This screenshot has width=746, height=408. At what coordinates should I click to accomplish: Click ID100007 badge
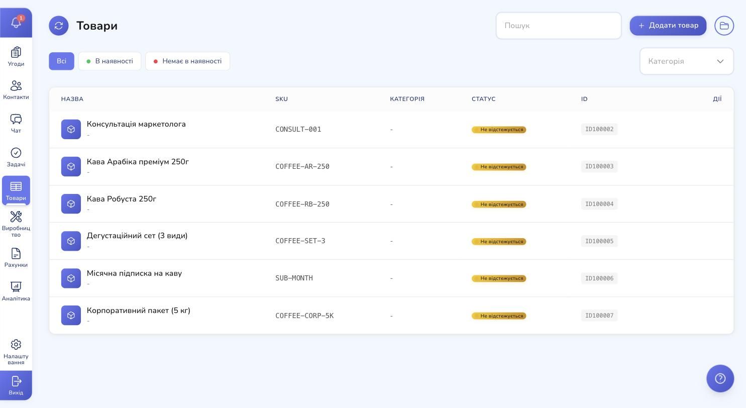[599, 315]
